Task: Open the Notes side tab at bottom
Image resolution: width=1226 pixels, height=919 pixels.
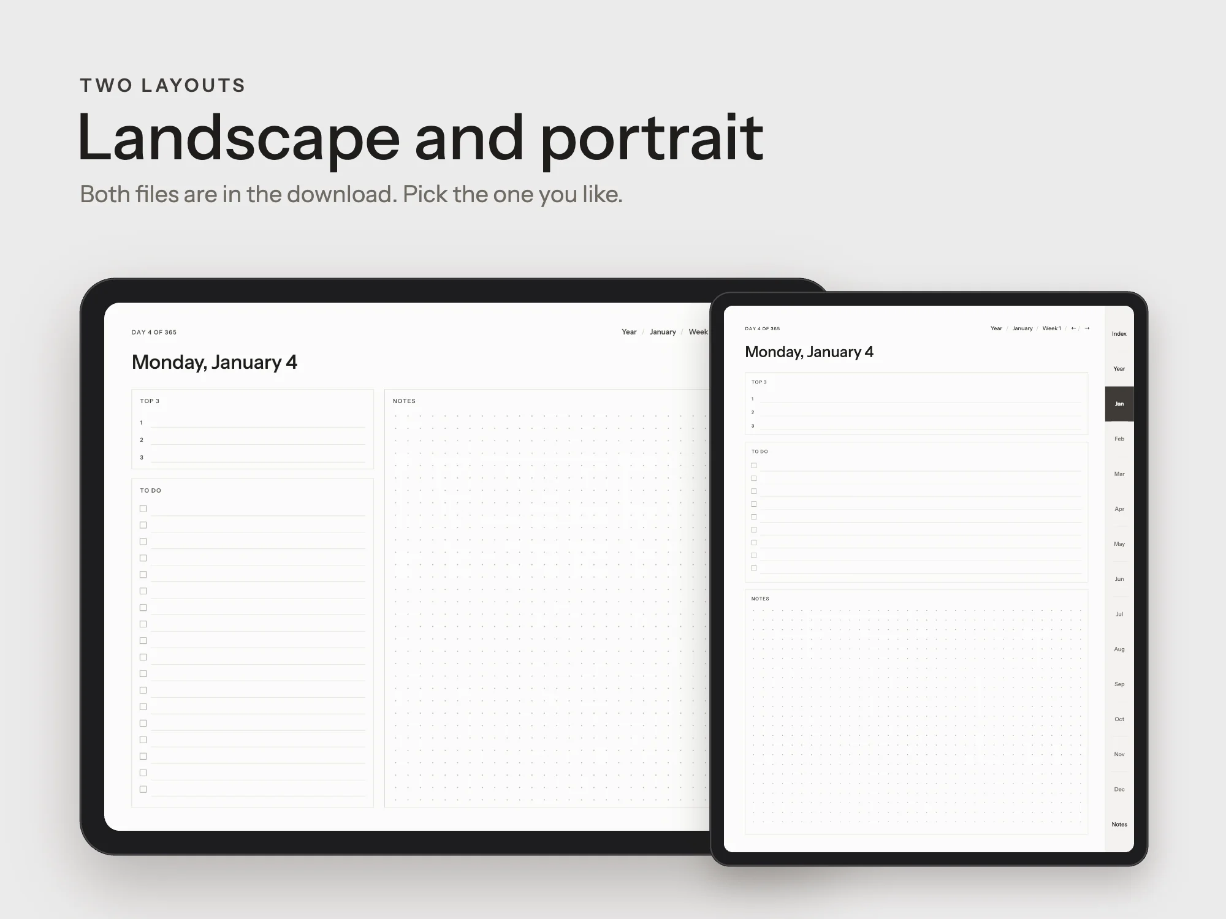Action: pyautogui.click(x=1119, y=825)
